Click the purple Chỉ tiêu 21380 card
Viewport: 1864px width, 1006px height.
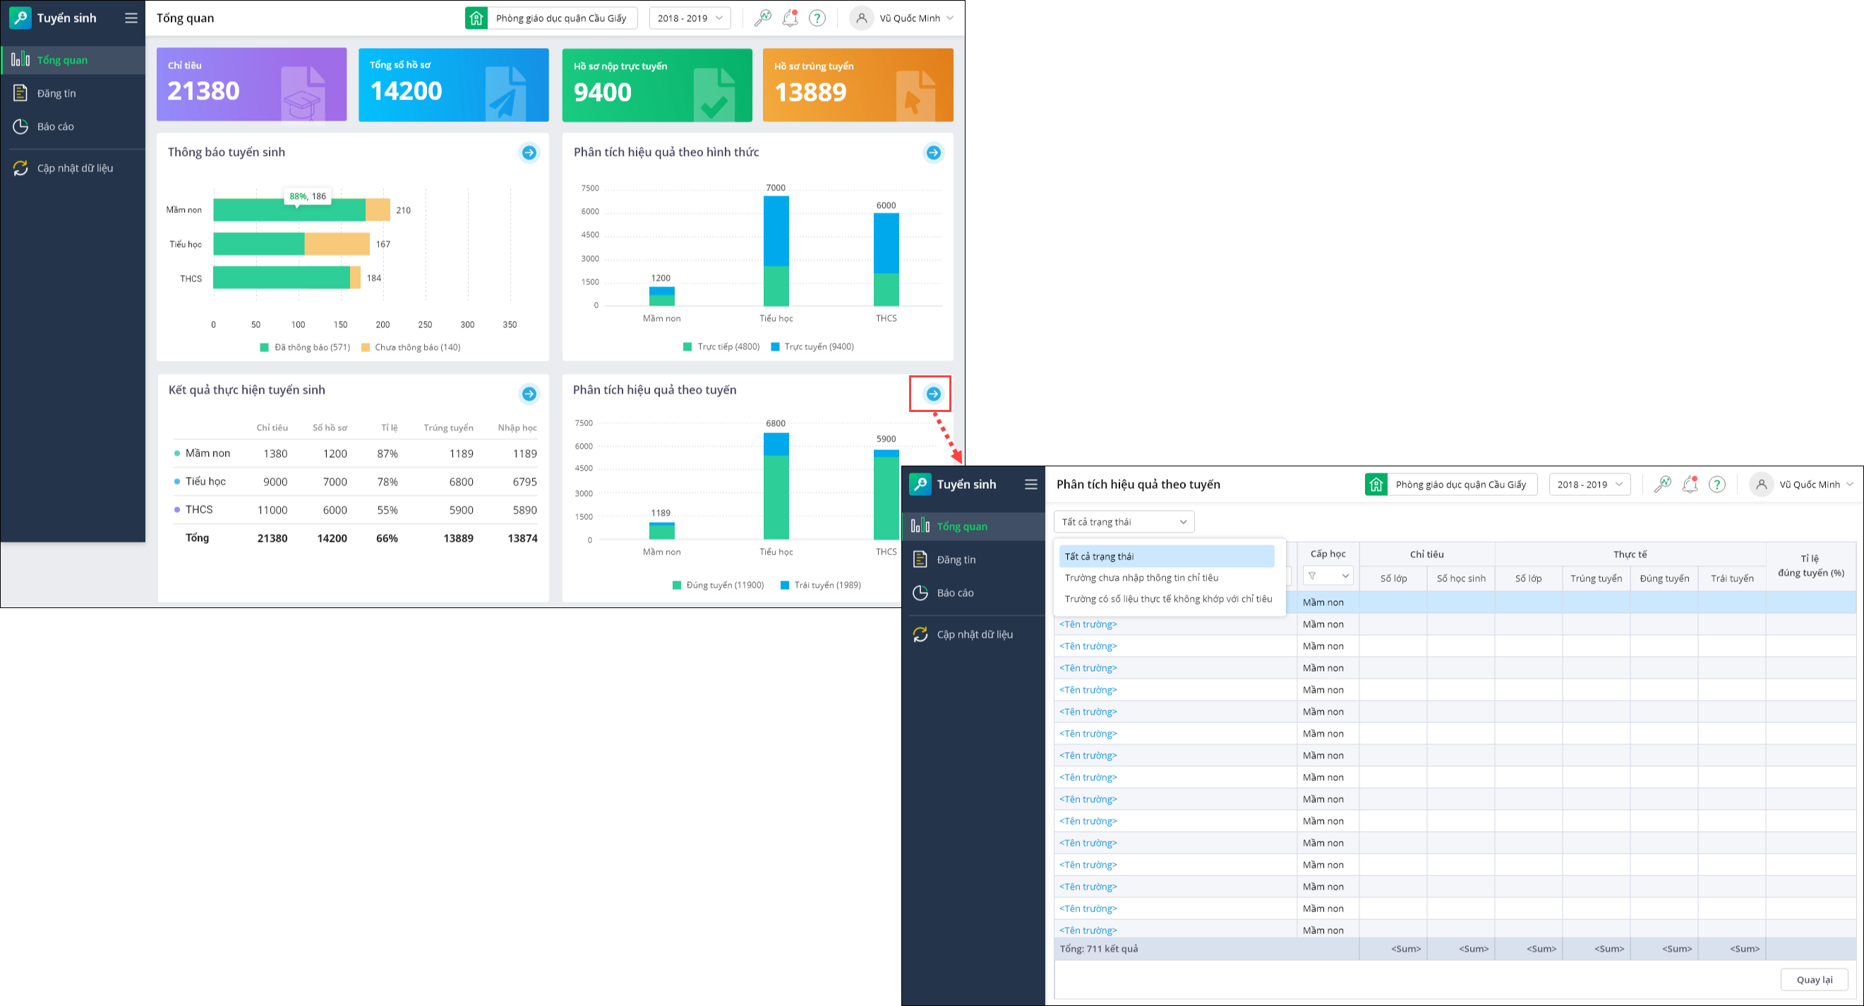[251, 85]
